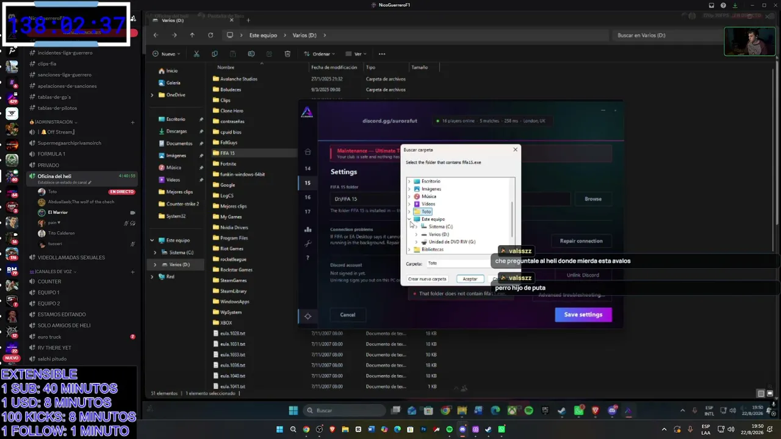This screenshot has width=781, height=439.
Task: Open Photoshop from the bottom taskbar
Action: (x=423, y=430)
